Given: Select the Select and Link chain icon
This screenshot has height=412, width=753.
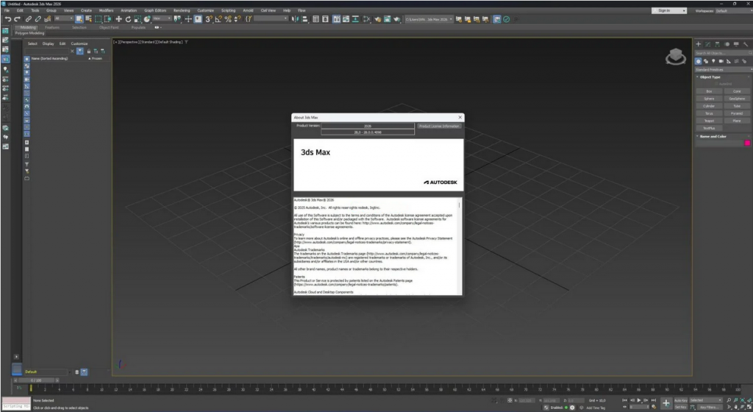Looking at the screenshot, I should coord(29,19).
